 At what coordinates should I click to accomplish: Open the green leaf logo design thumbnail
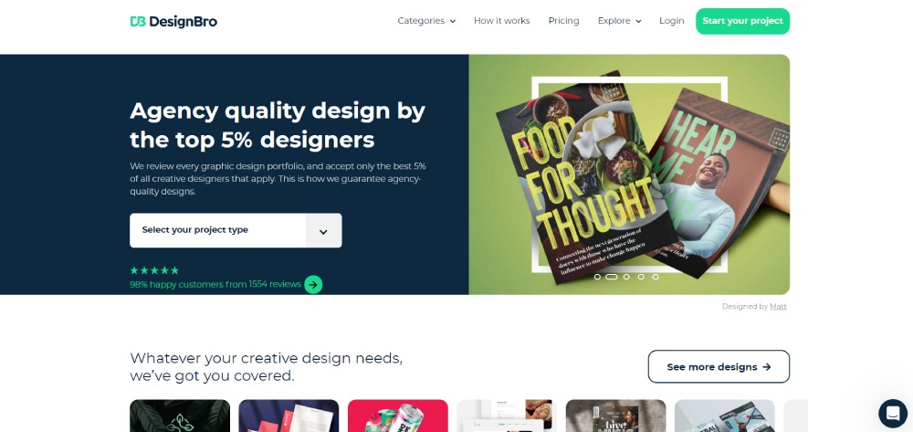(180, 416)
